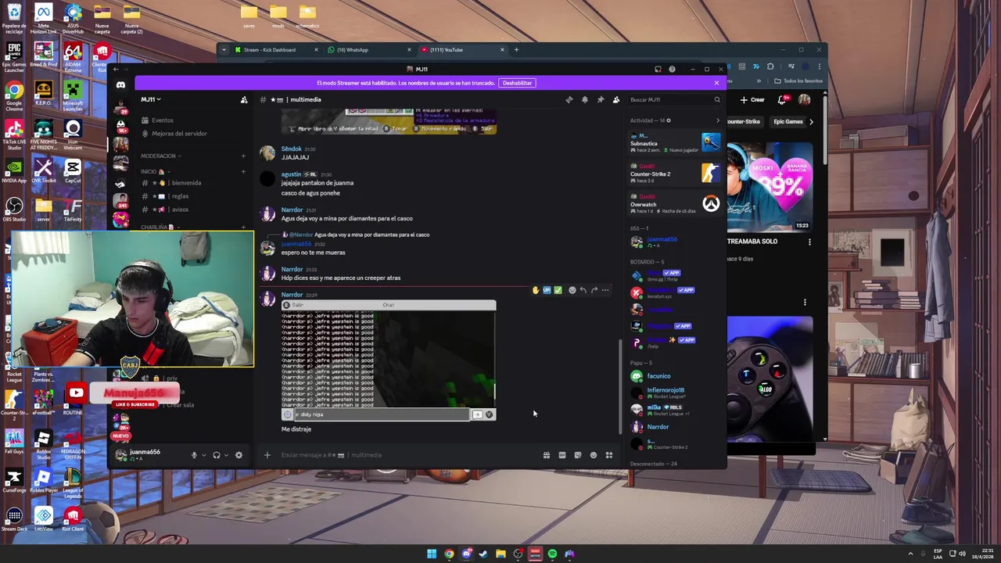The width and height of the screenshot is (1001, 563).
Task: Open File Explorer from the taskbar
Action: coord(500,554)
